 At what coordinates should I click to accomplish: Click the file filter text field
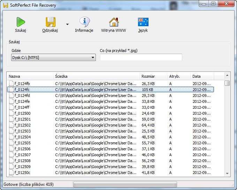pyautogui.click(x=141, y=58)
